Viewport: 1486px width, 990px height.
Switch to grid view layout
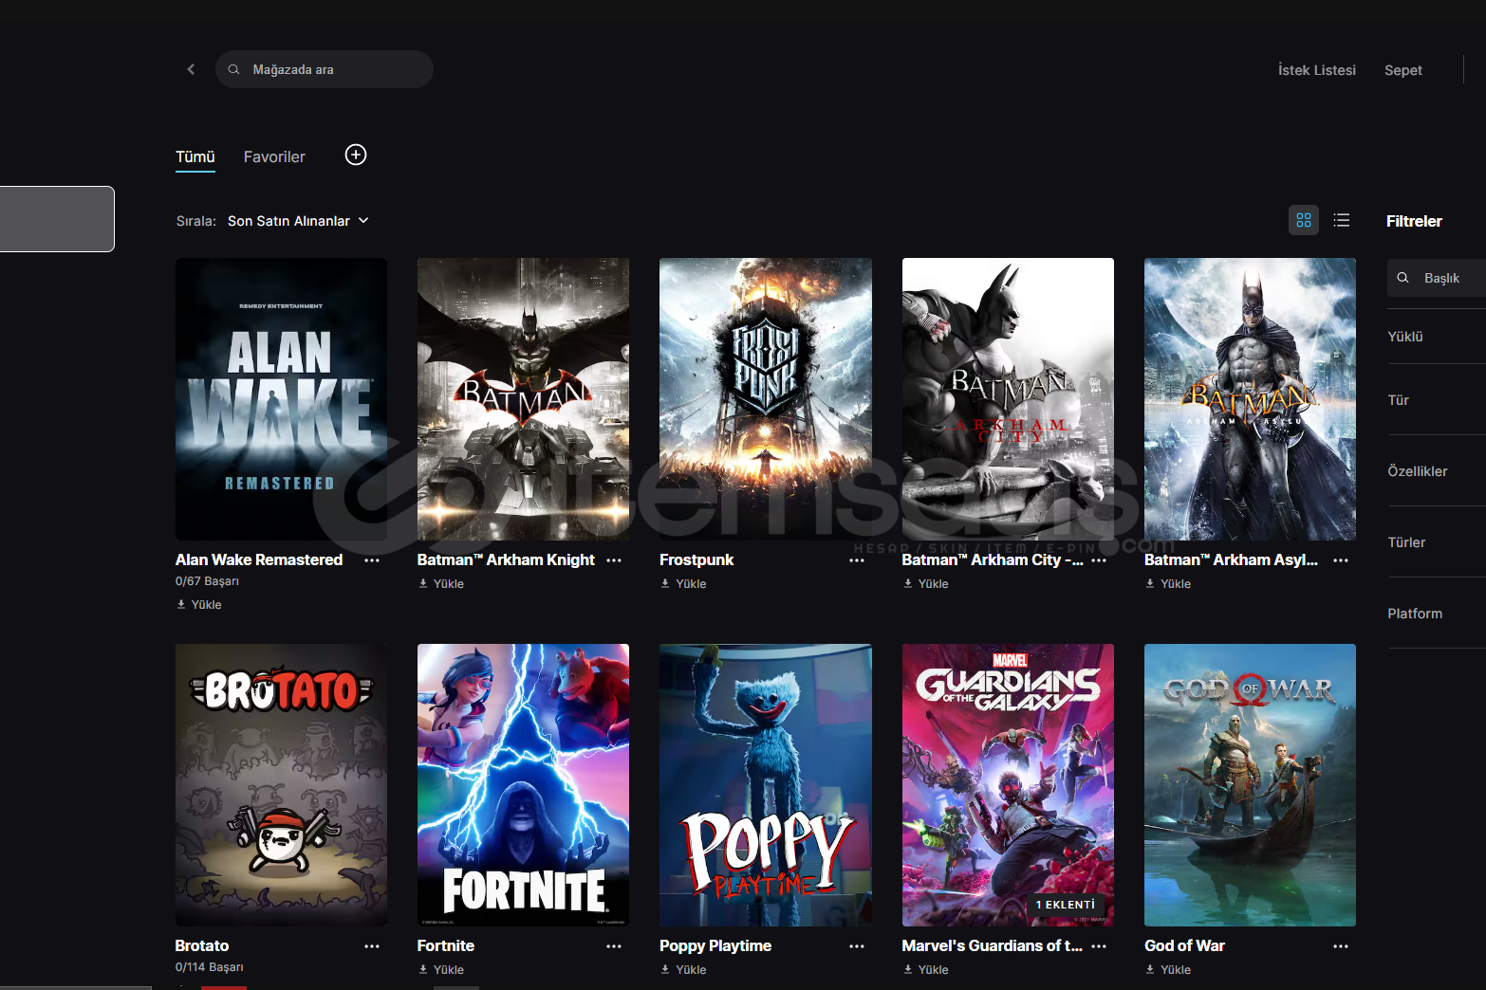point(1304,220)
